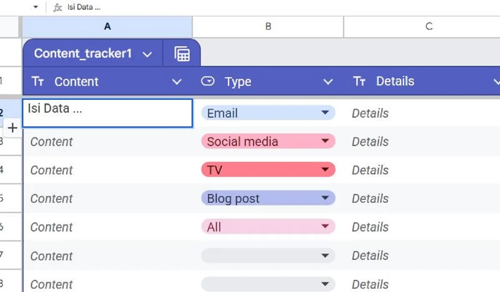
Task: Open the TV type dropdown chip
Action: [268, 170]
